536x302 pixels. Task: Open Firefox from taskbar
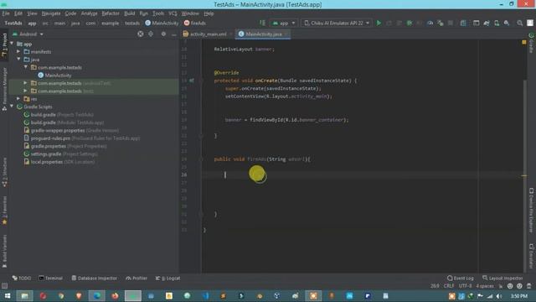115,296
